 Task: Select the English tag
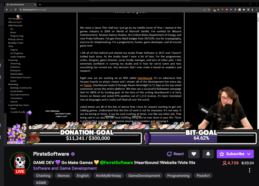click(83, 176)
